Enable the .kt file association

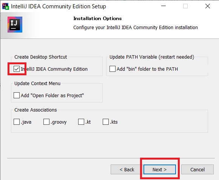pos(81,122)
